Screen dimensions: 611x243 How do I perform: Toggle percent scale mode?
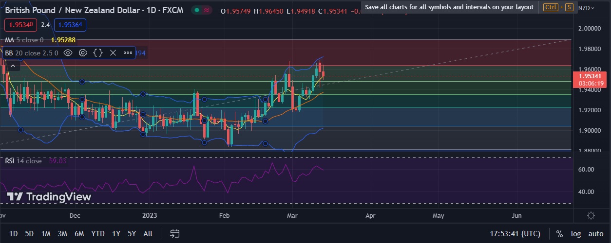559,234
